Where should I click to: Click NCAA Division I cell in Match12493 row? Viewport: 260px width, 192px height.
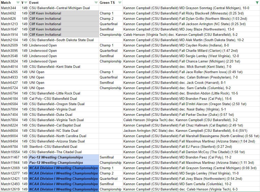coord(64,184)
